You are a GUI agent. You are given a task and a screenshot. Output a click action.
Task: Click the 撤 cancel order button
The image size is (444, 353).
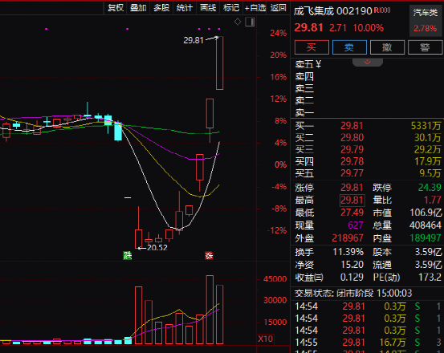[387, 47]
